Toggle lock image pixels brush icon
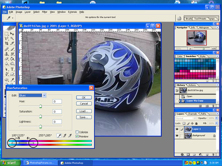The height and width of the screenshot is (166, 222). coord(188,123)
